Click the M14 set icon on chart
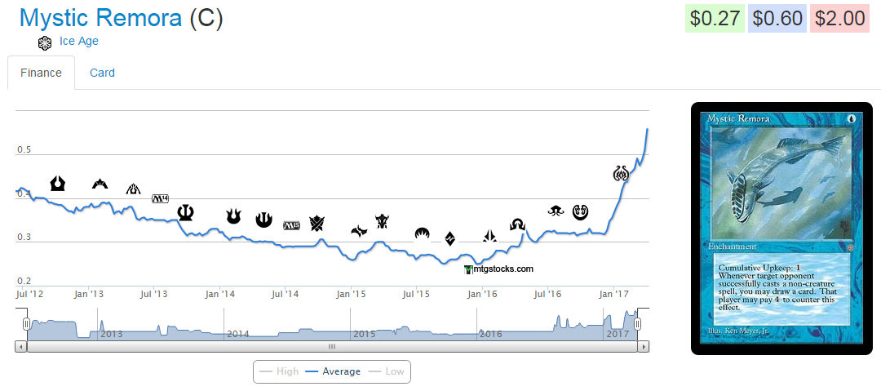Image resolution: width=881 pixels, height=391 pixels. pyautogui.click(x=160, y=198)
